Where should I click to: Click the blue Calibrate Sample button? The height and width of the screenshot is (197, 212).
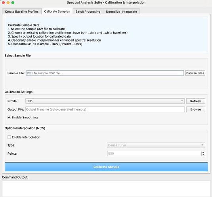point(106,167)
